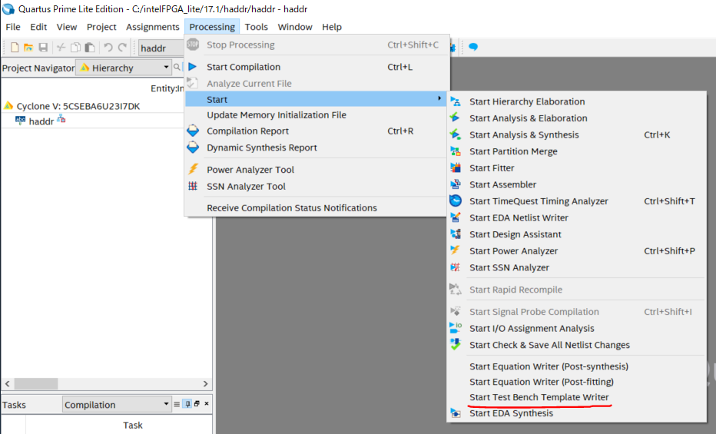The height and width of the screenshot is (434, 716).
Task: Toggle the pin button in Tasks pane
Action: coord(187,403)
